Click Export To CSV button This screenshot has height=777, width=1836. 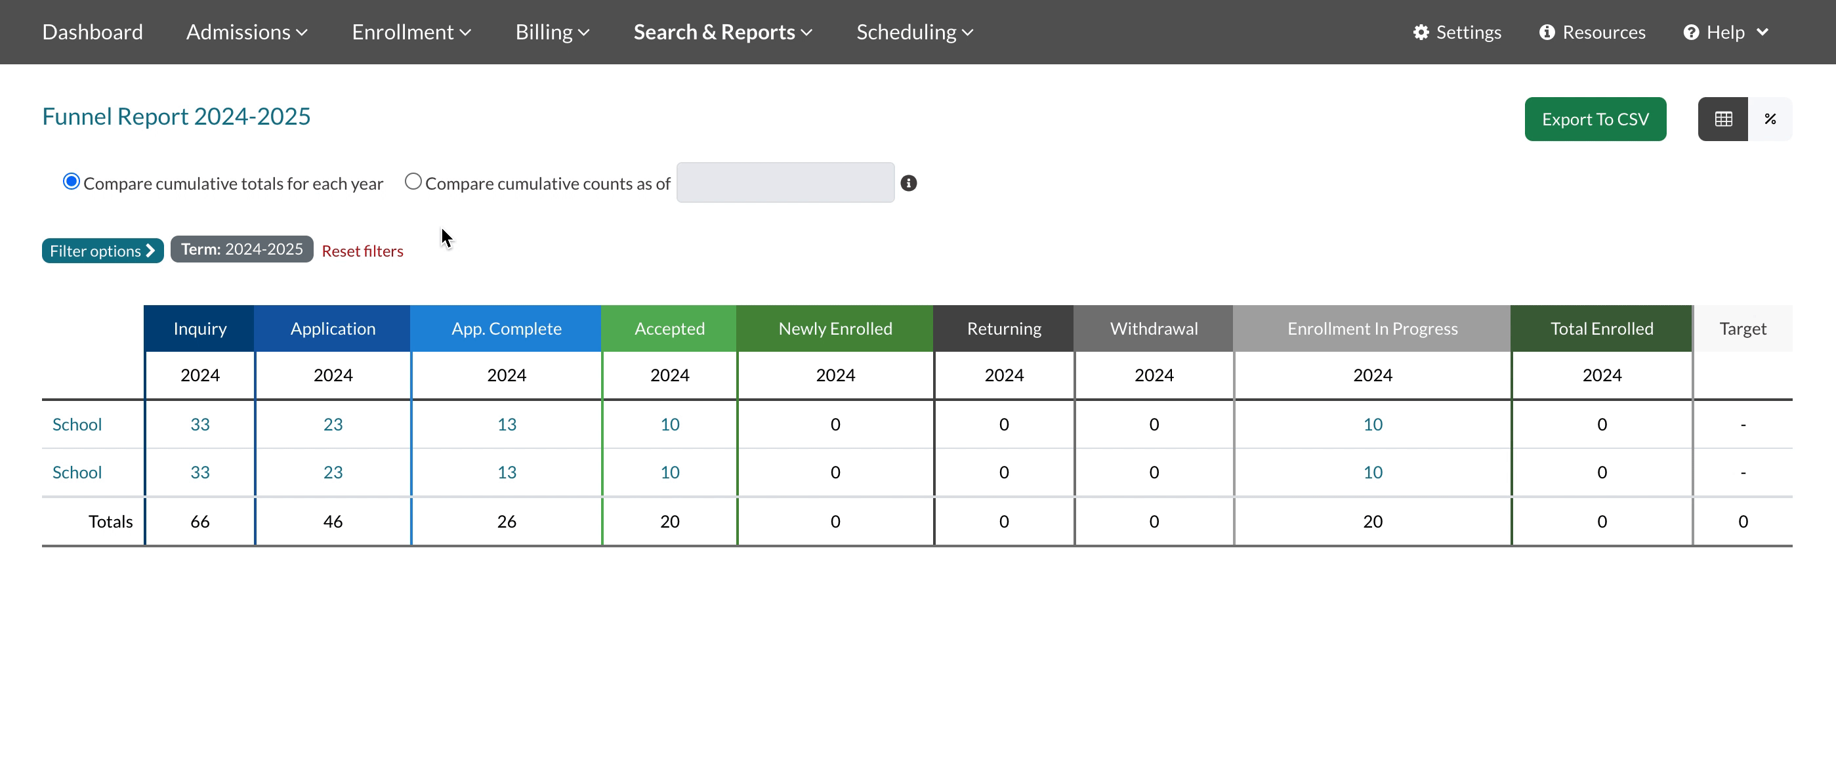[1595, 119]
